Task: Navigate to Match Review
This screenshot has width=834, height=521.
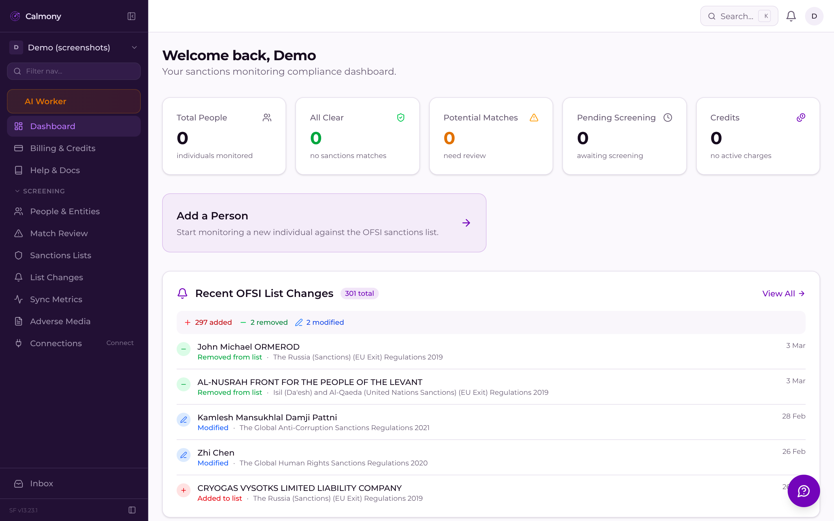Action: 74,233
